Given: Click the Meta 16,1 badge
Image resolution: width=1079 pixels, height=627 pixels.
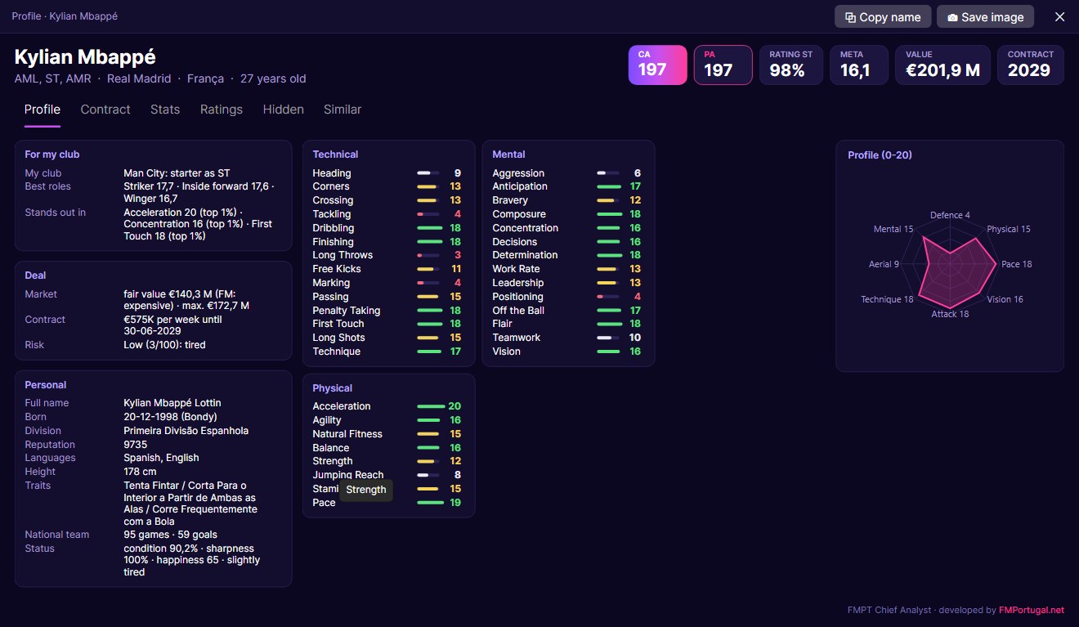Looking at the screenshot, I should (x=859, y=65).
